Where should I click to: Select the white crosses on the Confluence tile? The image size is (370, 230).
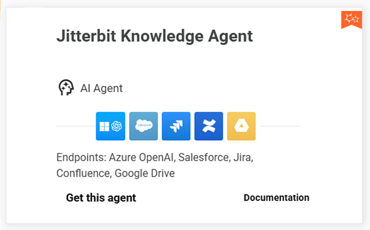(208, 126)
